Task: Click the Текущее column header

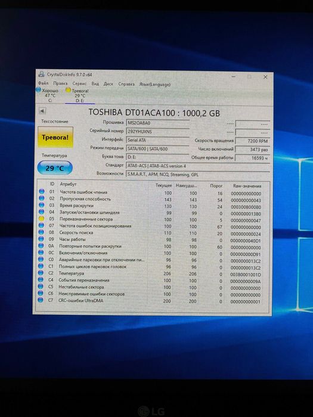Action: click(163, 185)
